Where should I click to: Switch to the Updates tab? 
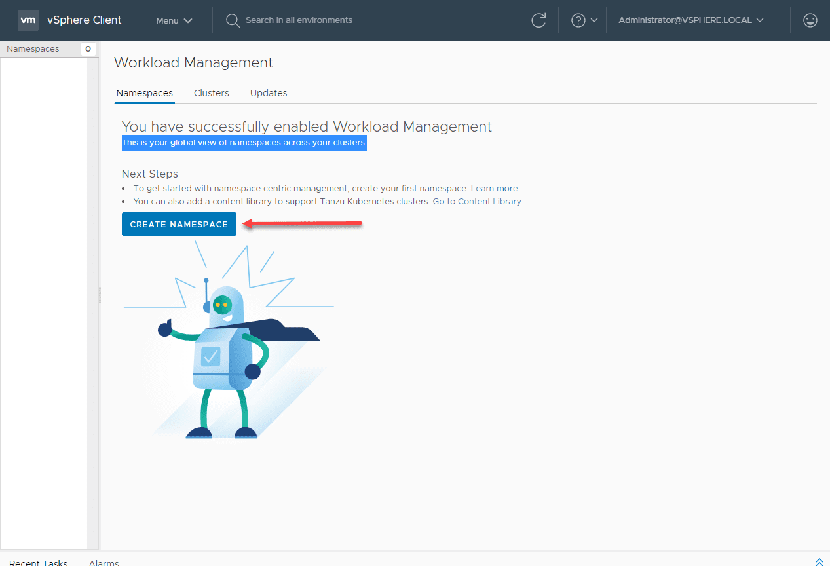269,93
